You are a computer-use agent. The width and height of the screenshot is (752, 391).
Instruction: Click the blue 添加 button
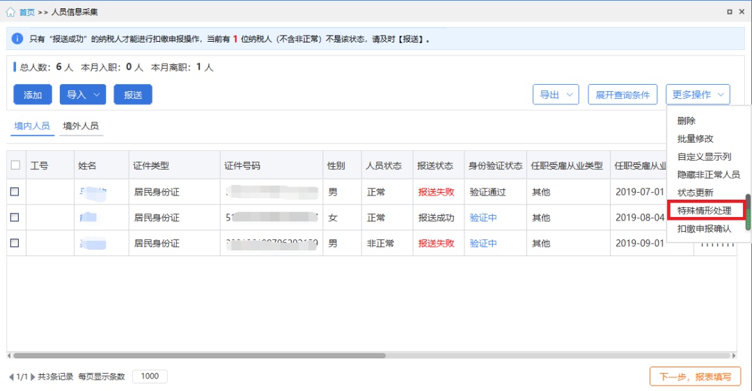click(x=33, y=95)
